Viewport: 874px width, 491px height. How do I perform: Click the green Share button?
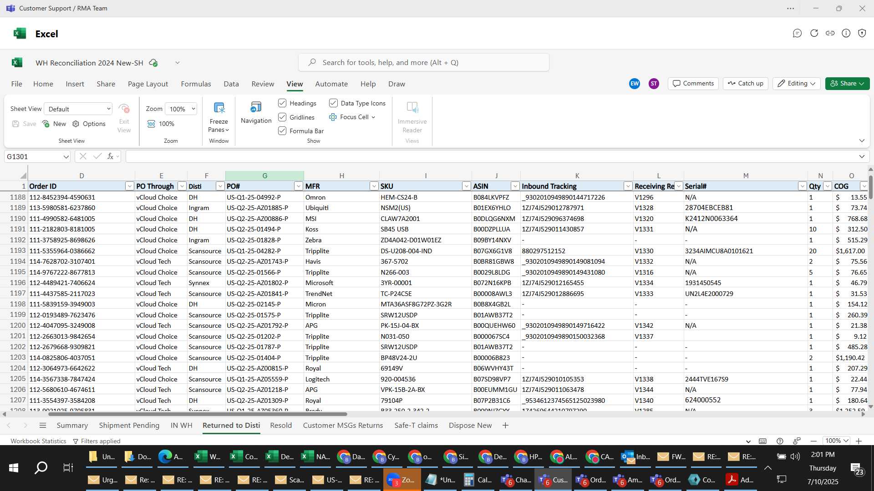847,84
